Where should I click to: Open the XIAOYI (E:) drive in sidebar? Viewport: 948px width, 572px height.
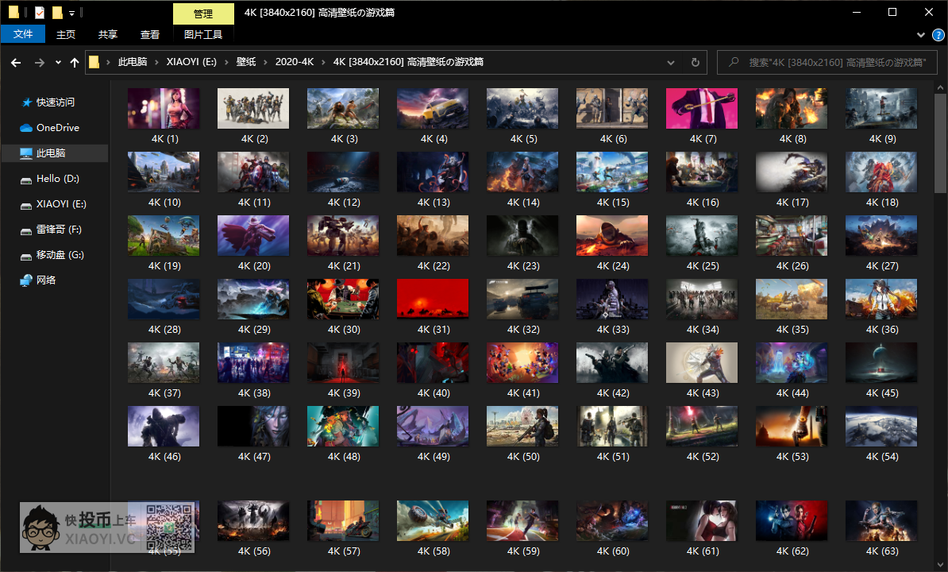pyautogui.click(x=60, y=203)
